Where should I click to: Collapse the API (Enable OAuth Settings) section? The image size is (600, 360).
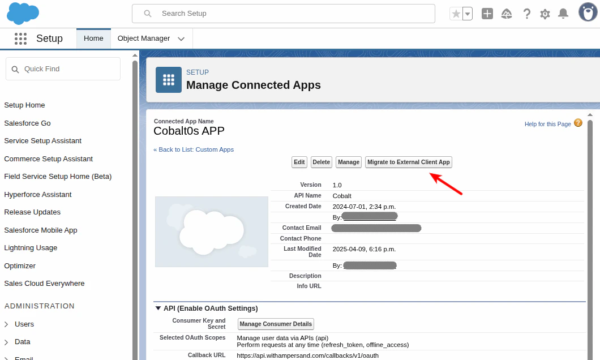(x=158, y=308)
